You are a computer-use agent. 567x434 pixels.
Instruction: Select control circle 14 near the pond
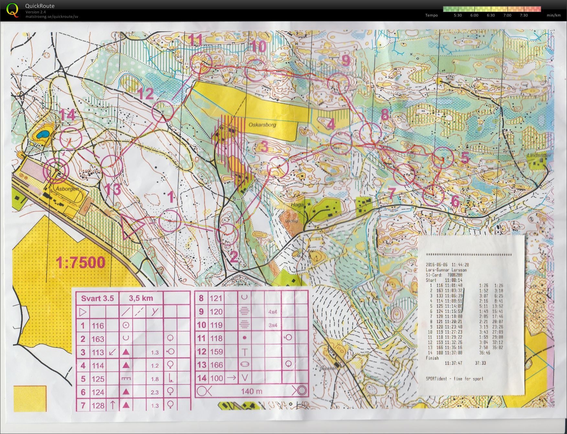pos(71,139)
